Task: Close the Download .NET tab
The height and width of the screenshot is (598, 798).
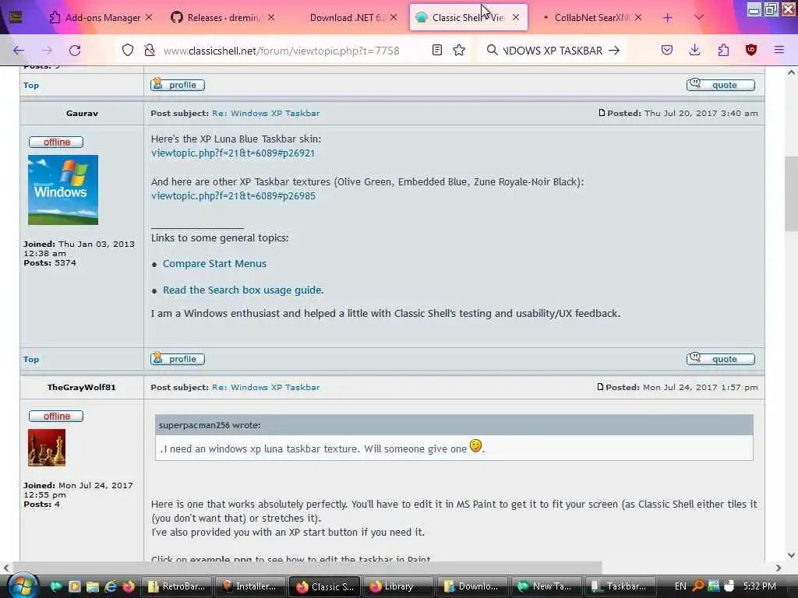Action: pos(394,17)
